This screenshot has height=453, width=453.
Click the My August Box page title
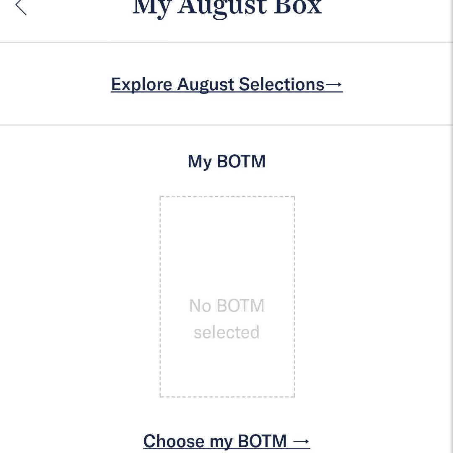[227, 8]
